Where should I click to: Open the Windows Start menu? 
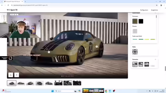pos(52,91)
